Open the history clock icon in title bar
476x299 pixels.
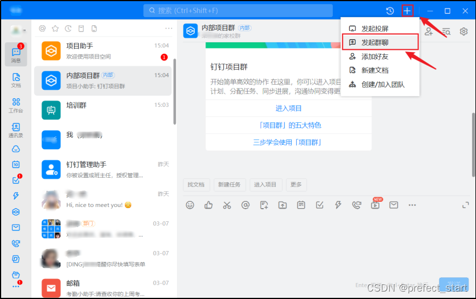point(390,11)
